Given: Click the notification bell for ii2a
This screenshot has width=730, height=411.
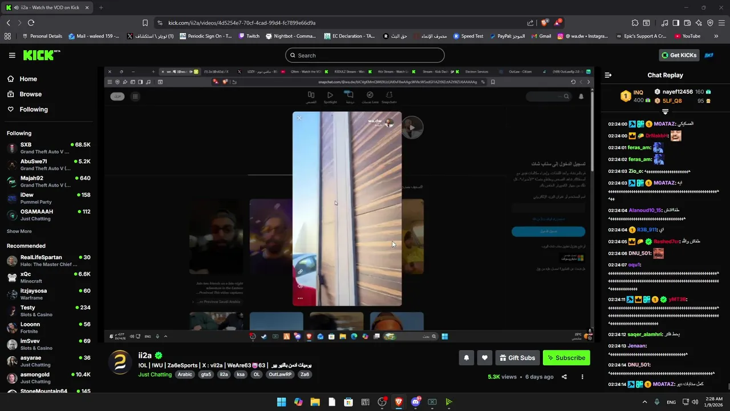Looking at the screenshot, I should coord(466,358).
